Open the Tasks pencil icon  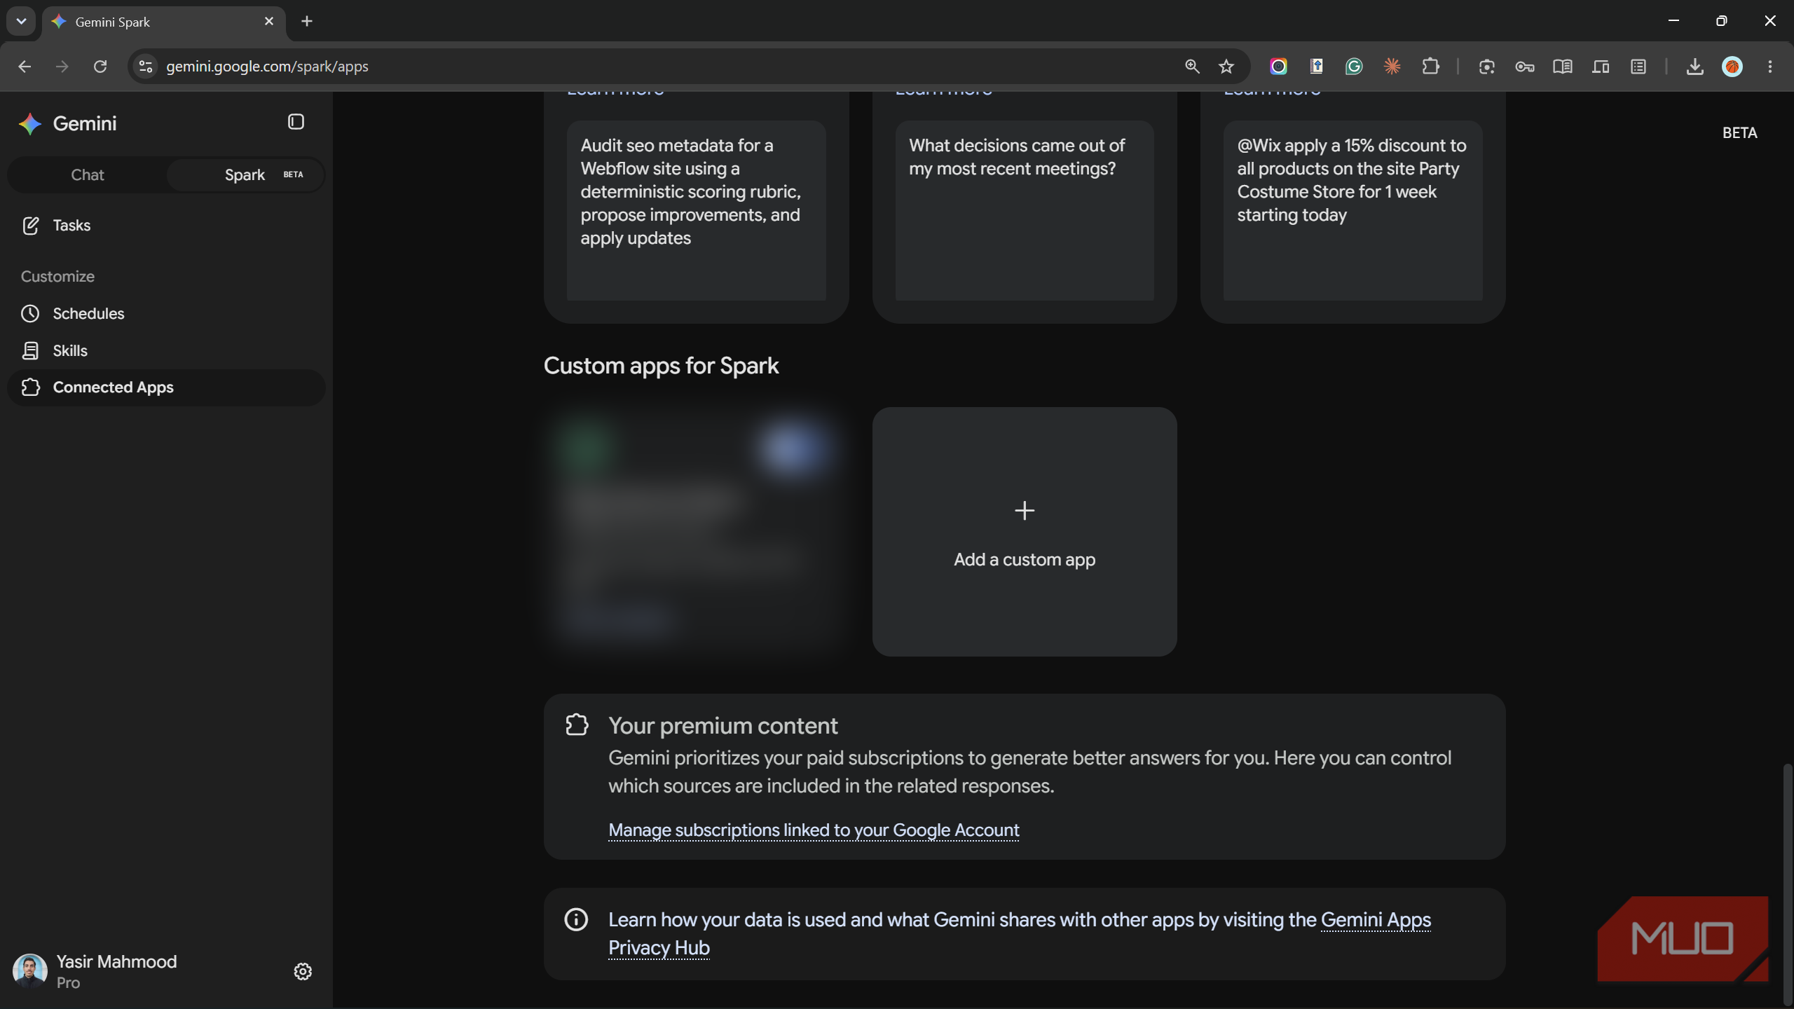point(30,226)
